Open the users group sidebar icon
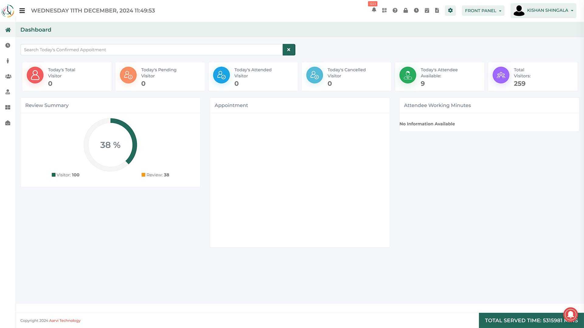Image resolution: width=584 pixels, height=328 pixels. [x=8, y=76]
